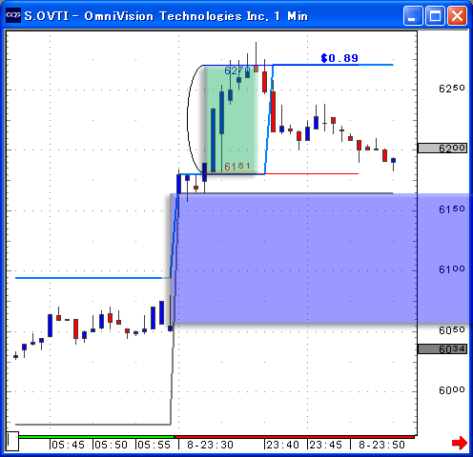
Task: Select the 6034 price marker on scale
Action: click(442, 349)
